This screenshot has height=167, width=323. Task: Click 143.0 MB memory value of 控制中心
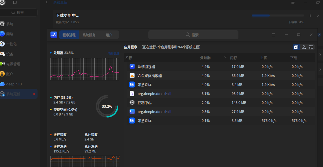[239, 103]
